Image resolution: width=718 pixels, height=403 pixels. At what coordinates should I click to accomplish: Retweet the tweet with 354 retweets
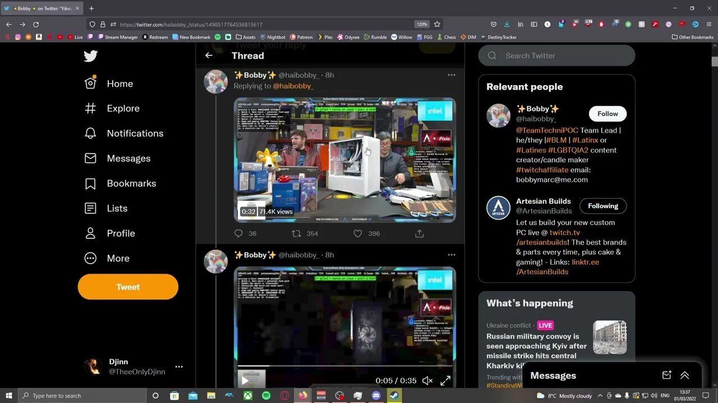point(297,233)
